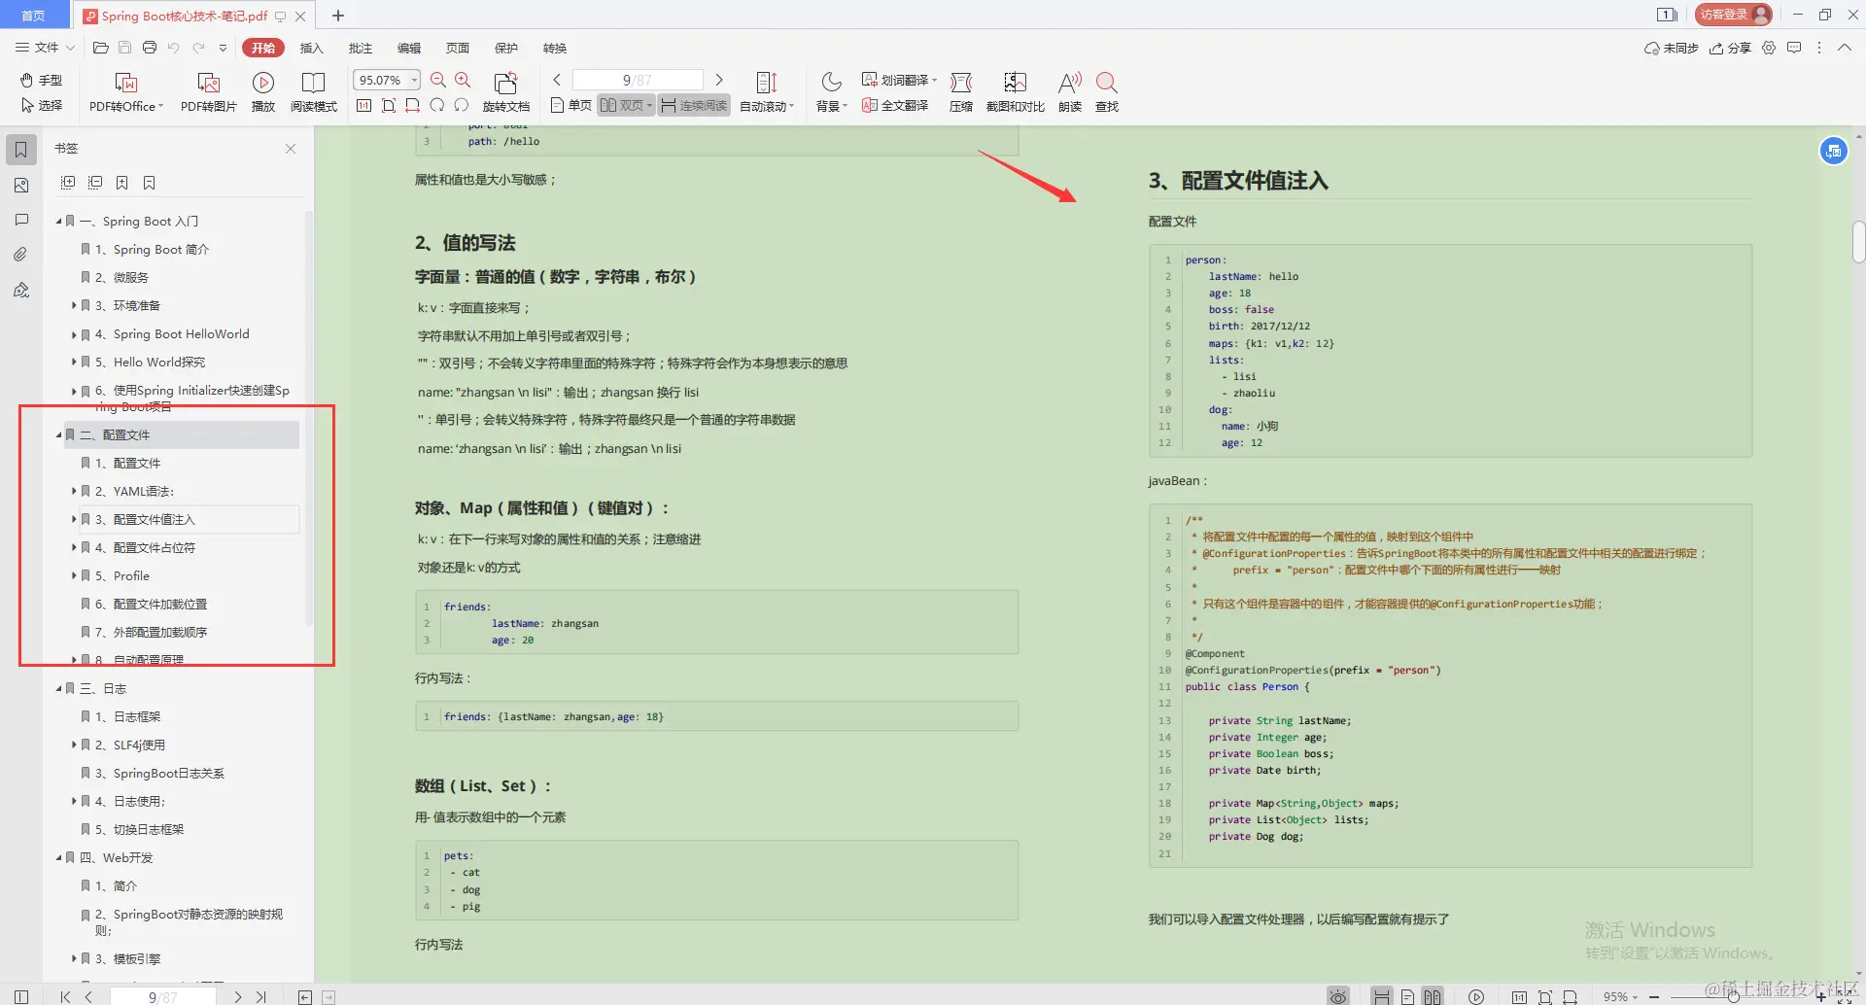This screenshot has width=1866, height=1005.
Task: Click the 未同步 sync status button
Action: (1672, 48)
